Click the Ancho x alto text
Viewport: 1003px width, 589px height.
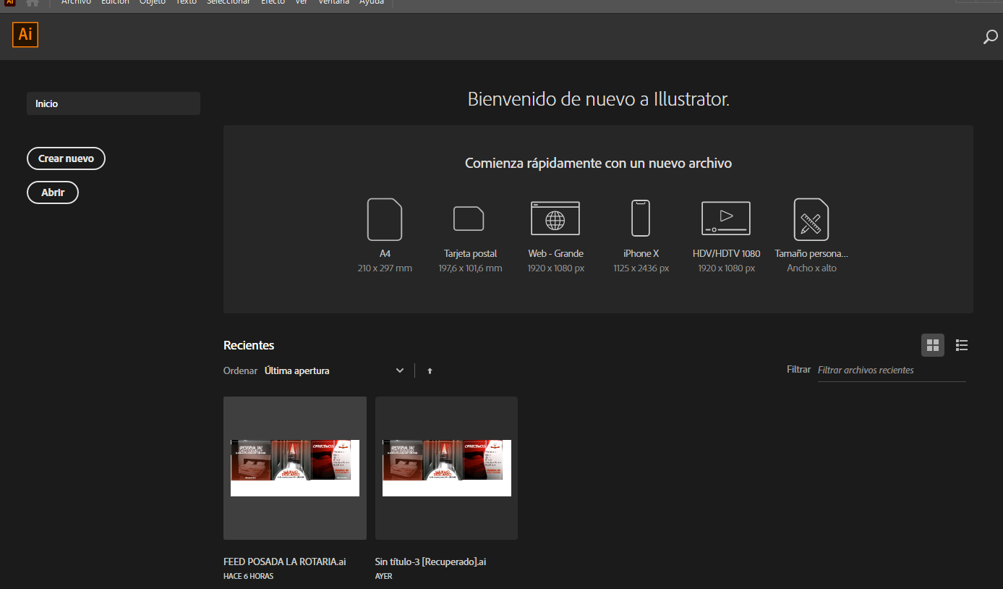click(x=811, y=268)
